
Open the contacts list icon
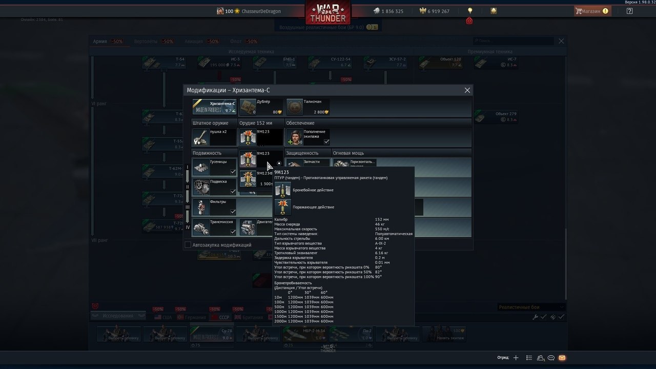pos(541,358)
